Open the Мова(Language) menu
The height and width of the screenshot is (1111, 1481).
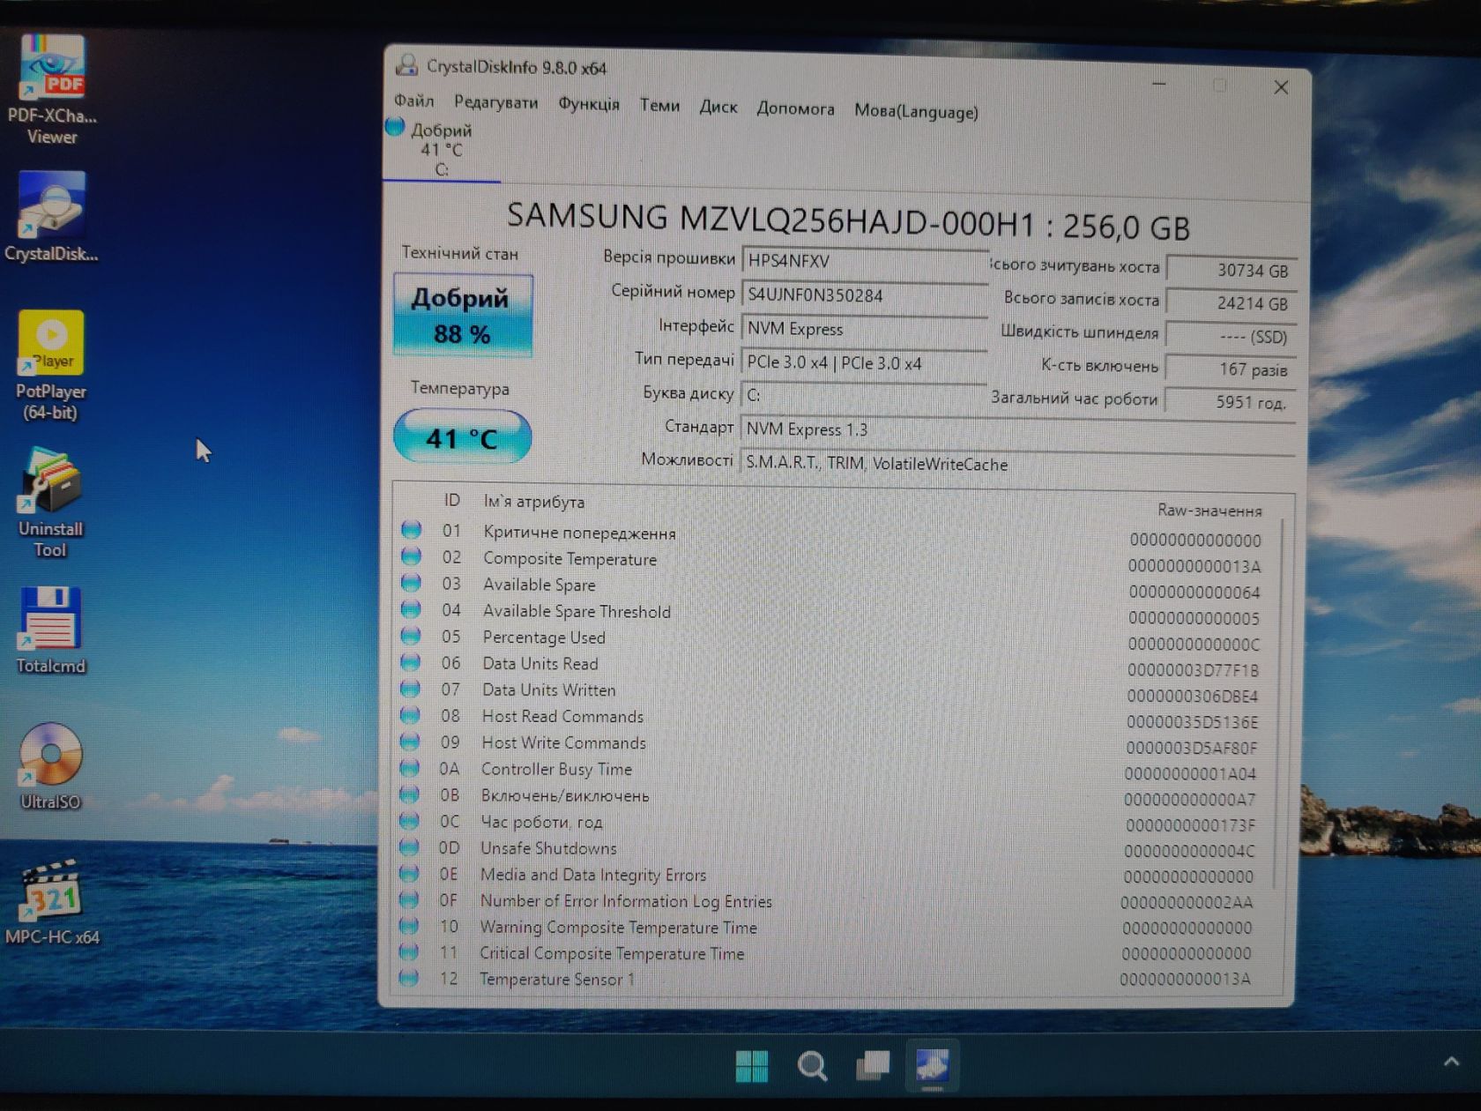(916, 111)
